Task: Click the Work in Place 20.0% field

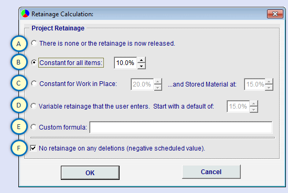Action: click(142, 84)
